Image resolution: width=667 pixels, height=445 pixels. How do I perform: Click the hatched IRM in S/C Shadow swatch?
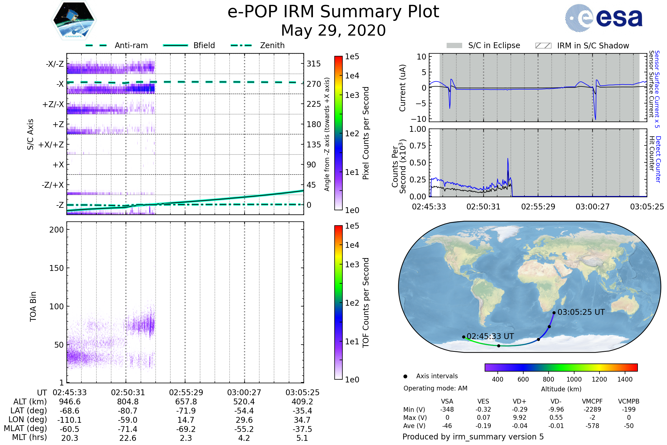pyautogui.click(x=543, y=46)
